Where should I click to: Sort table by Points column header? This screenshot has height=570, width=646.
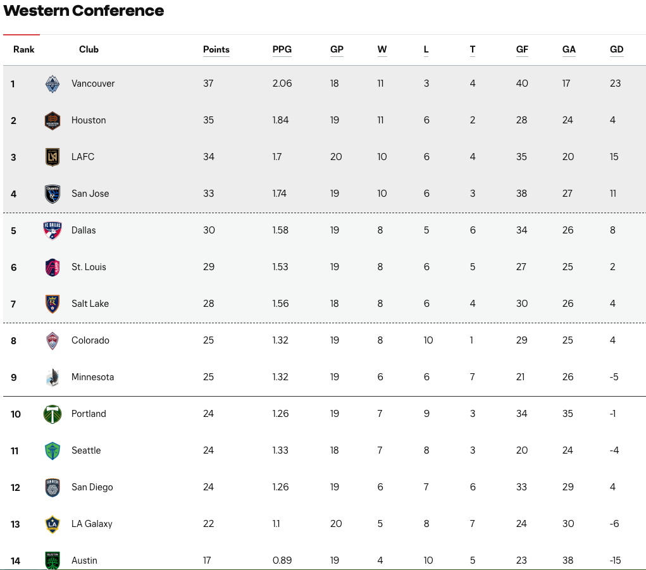click(x=216, y=49)
